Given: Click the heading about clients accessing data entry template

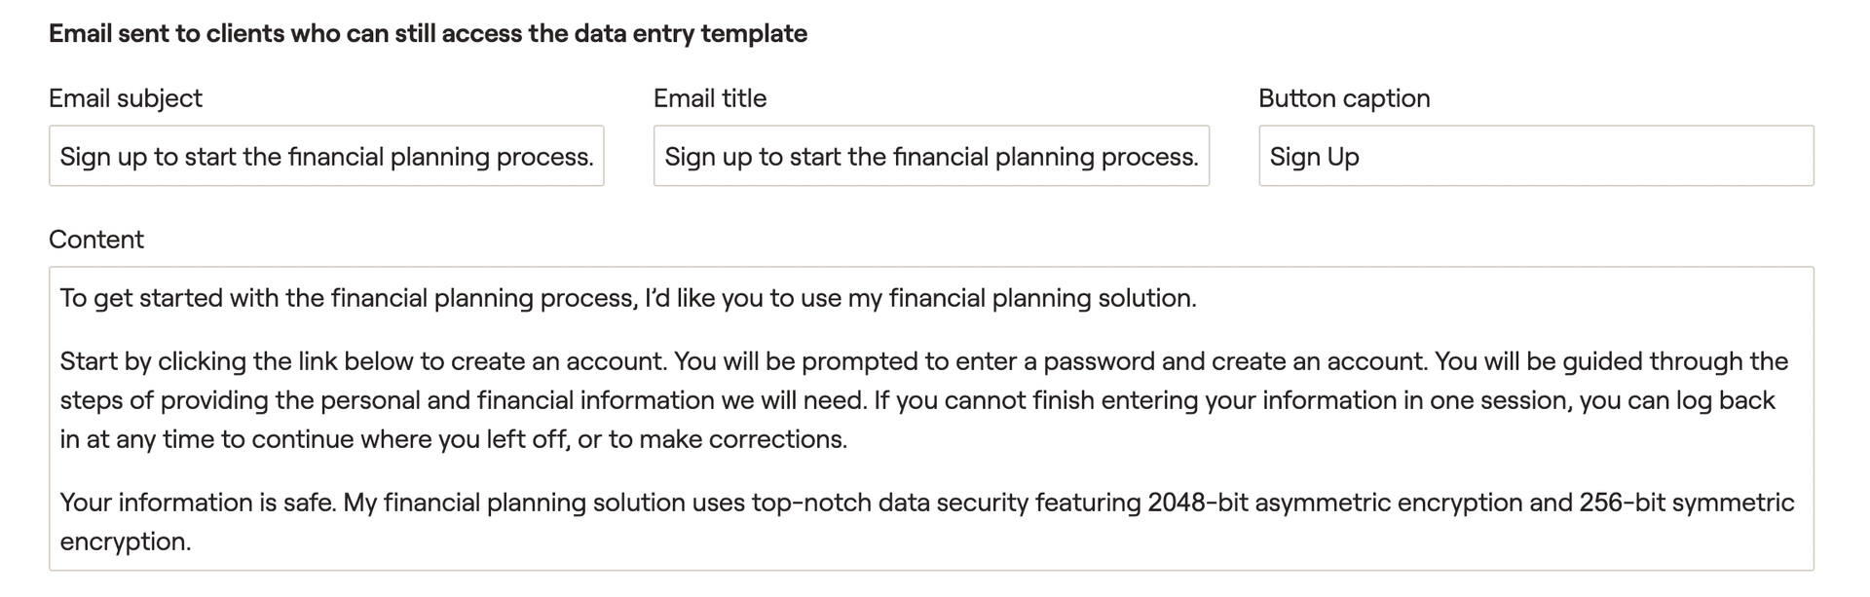Looking at the screenshot, I should click(x=428, y=33).
